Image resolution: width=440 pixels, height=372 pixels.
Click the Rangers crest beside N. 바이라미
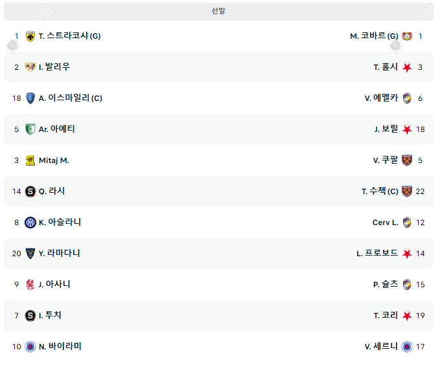tap(30, 347)
